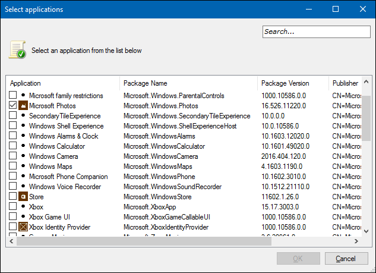Click the dot icon next to Windows Calculator

coord(23,146)
